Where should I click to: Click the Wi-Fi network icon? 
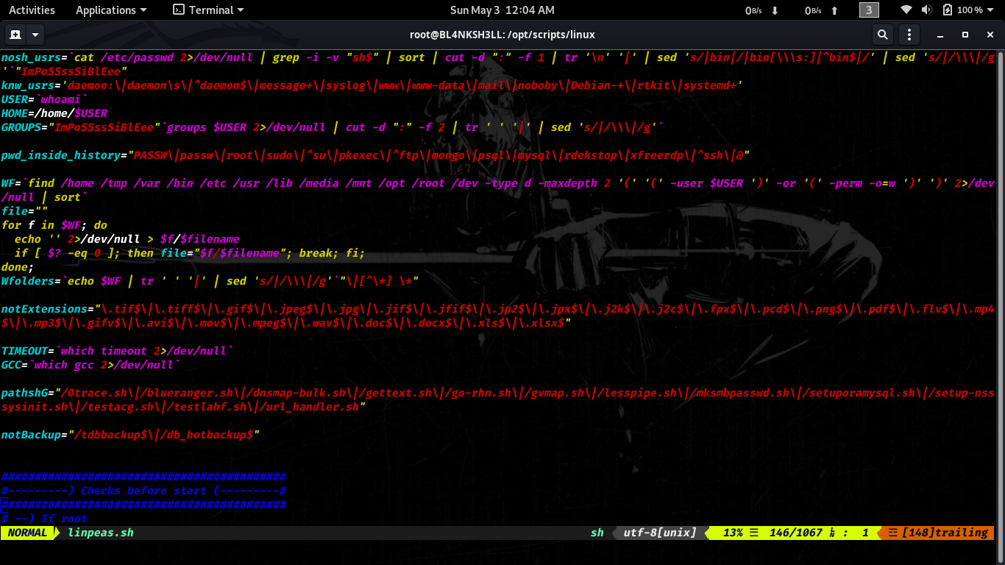(906, 10)
